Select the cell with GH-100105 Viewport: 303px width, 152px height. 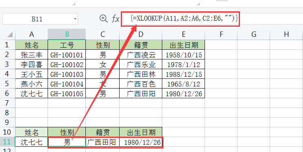click(x=67, y=93)
